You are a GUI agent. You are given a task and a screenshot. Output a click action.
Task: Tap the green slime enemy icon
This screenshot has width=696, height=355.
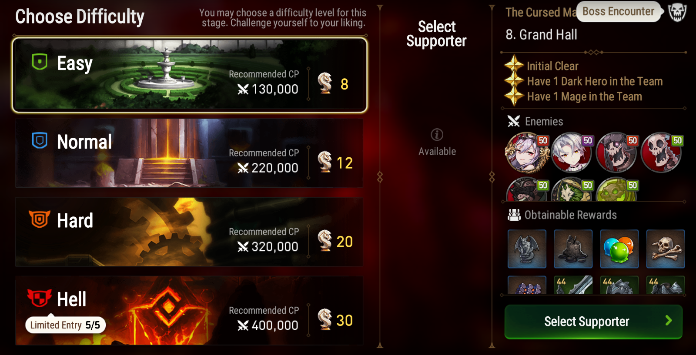(616, 190)
